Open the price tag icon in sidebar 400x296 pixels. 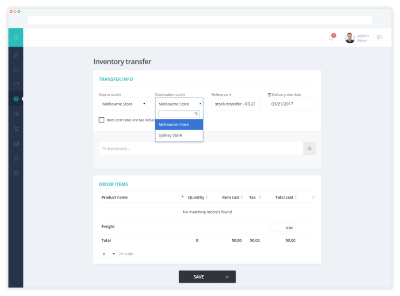click(16, 84)
